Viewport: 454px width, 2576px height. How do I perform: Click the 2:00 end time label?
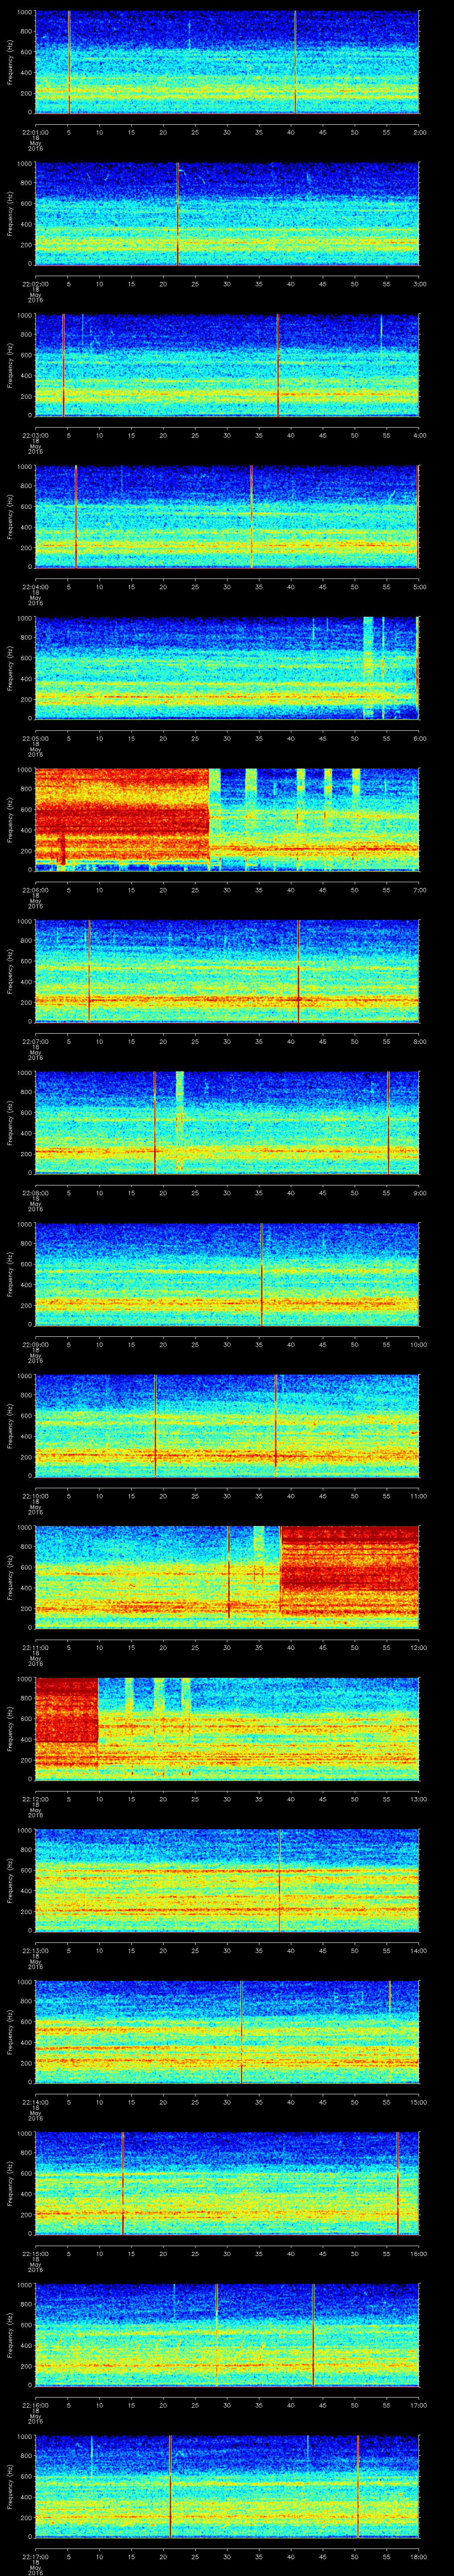[x=419, y=132]
